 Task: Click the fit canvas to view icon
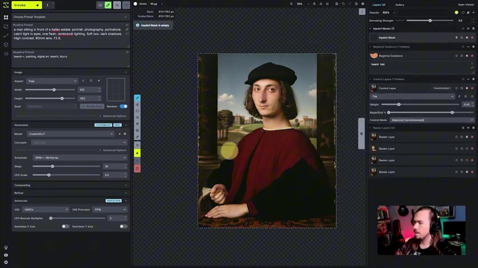[321, 4]
